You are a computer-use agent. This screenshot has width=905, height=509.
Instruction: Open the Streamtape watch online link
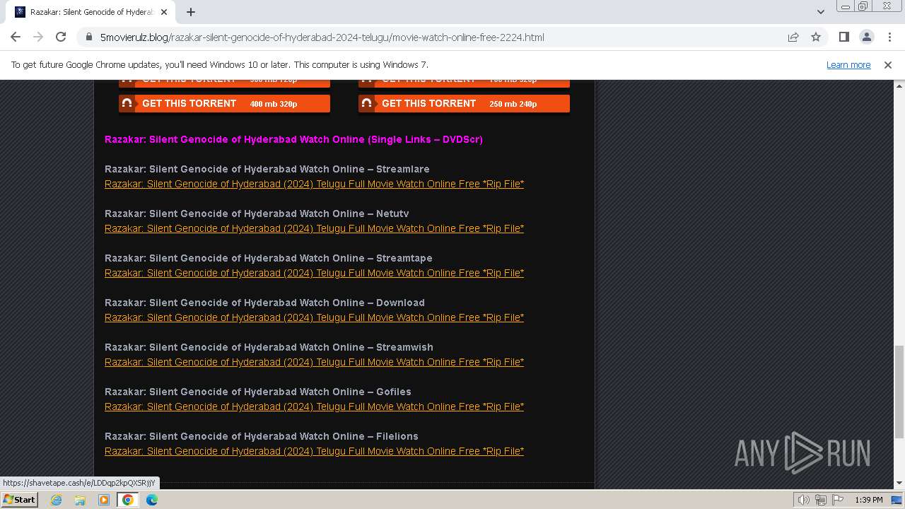click(x=314, y=273)
